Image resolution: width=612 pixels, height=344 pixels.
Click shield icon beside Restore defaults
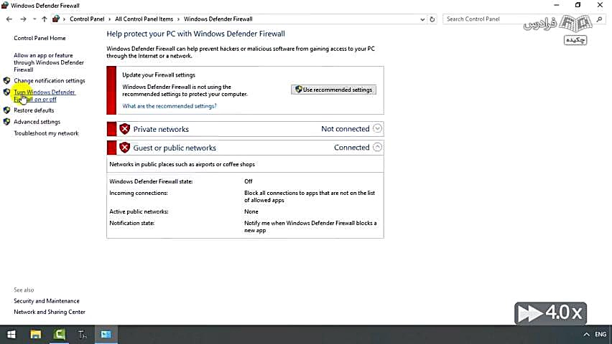(6, 110)
